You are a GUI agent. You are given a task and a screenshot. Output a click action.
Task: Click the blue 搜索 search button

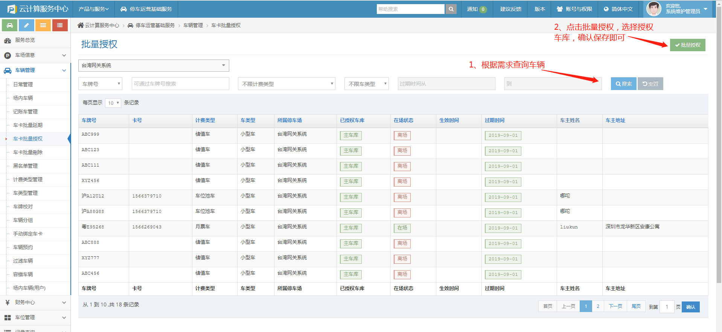623,84
